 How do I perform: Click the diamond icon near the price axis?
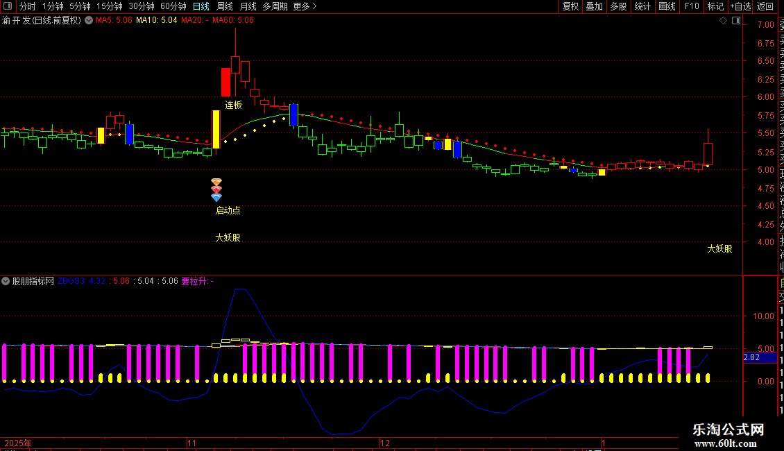click(723, 21)
